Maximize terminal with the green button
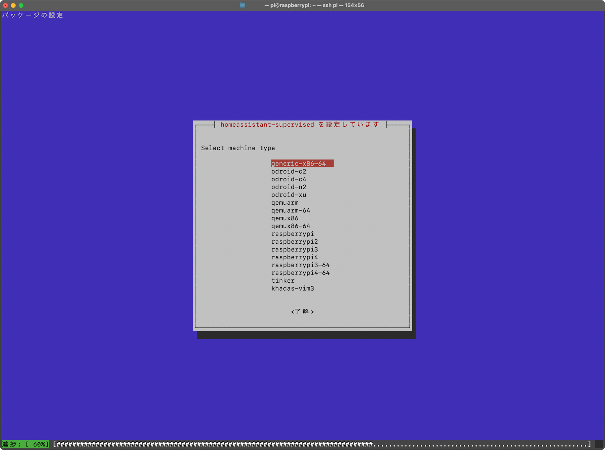 [x=21, y=5]
